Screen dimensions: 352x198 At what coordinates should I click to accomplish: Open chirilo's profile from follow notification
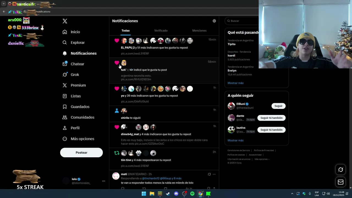(x=125, y=118)
